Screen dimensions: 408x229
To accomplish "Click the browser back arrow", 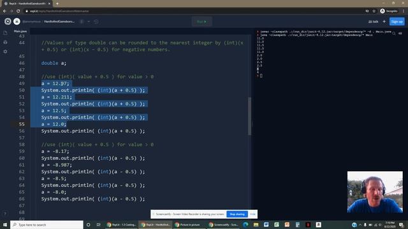I will click(x=4, y=11).
